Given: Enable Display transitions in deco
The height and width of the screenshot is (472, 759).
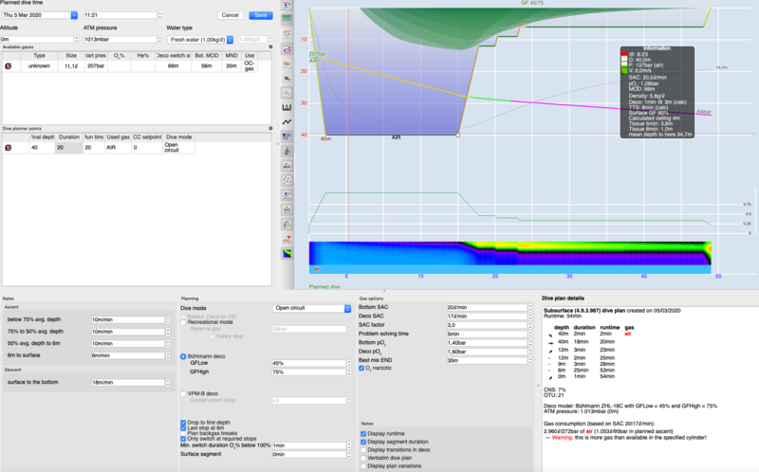Looking at the screenshot, I should [363, 448].
